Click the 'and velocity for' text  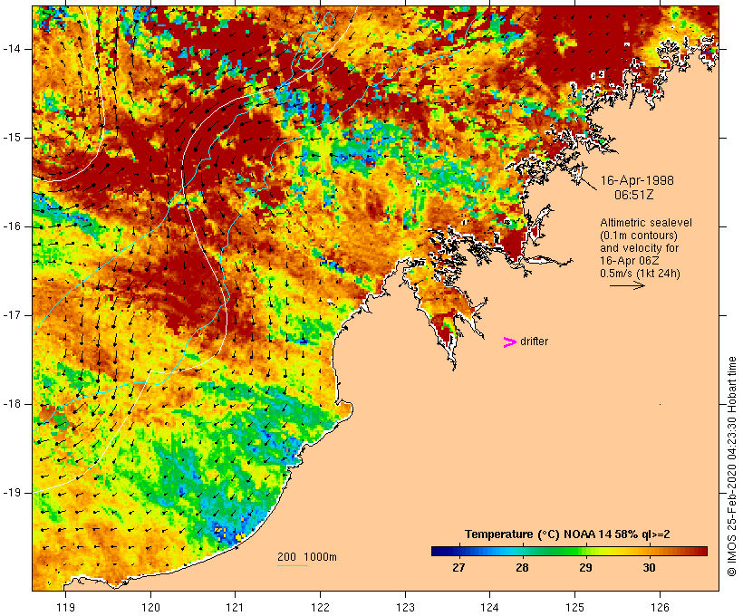tap(639, 248)
